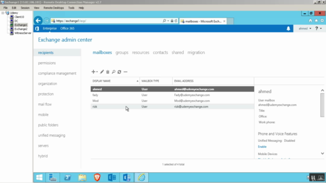The image size is (326, 183).
Task: Open File Explorer from the taskbar
Action: (x=83, y=177)
